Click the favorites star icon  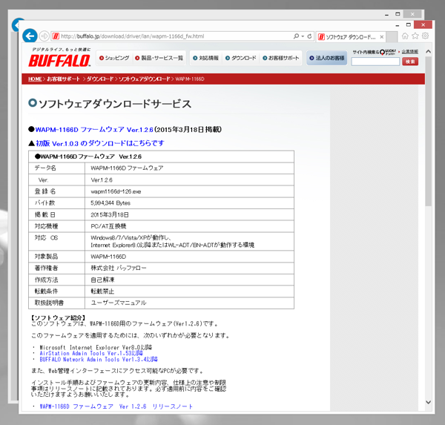pyautogui.click(x=415, y=36)
